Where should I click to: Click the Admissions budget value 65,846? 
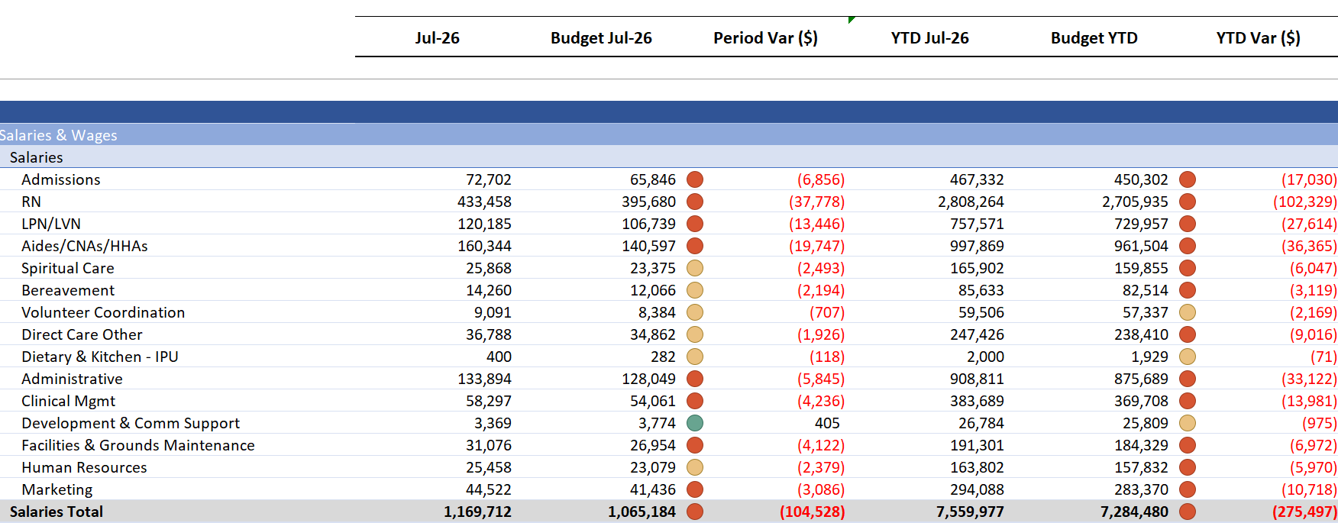pyautogui.click(x=653, y=179)
